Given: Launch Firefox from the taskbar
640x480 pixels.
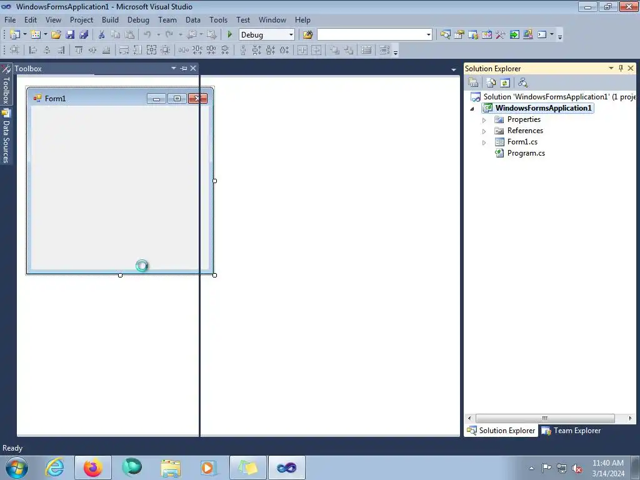Looking at the screenshot, I should click(x=92, y=467).
